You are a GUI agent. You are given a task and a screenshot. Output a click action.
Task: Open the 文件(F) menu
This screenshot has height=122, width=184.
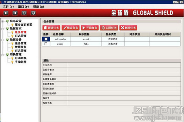click(x=8, y=7)
